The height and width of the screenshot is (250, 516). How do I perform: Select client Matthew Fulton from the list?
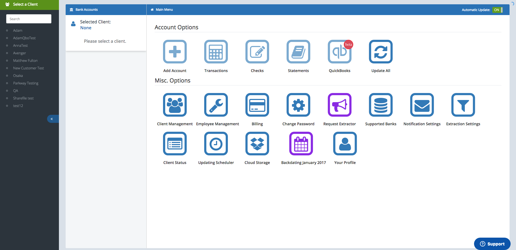[x=25, y=61]
